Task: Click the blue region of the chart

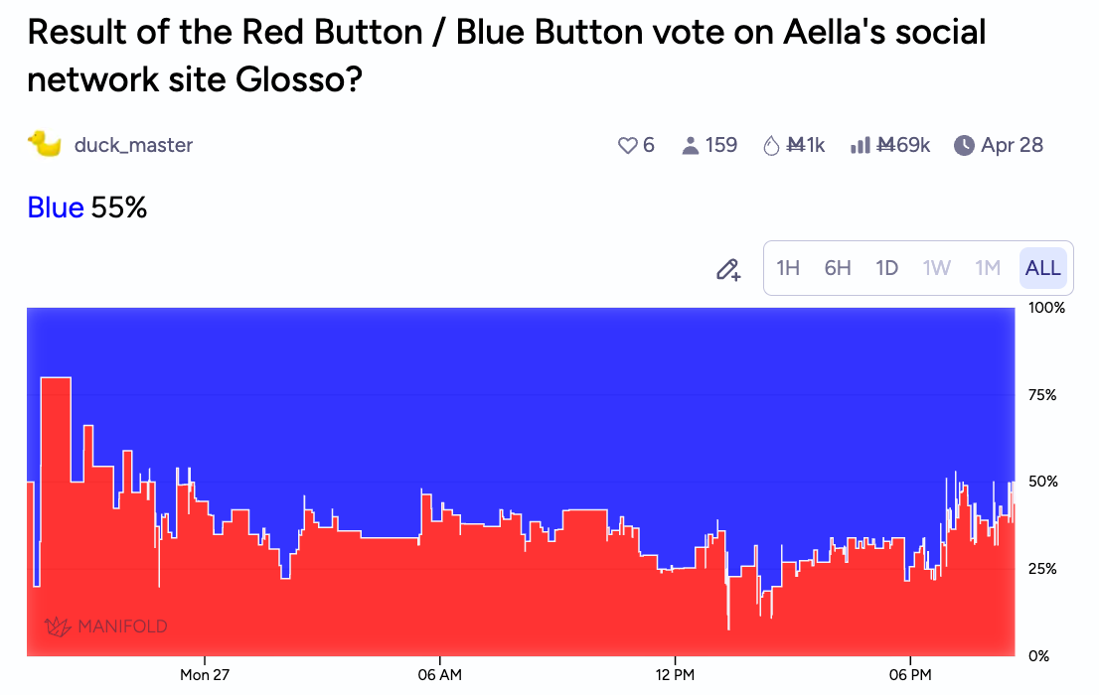Action: tap(497, 397)
